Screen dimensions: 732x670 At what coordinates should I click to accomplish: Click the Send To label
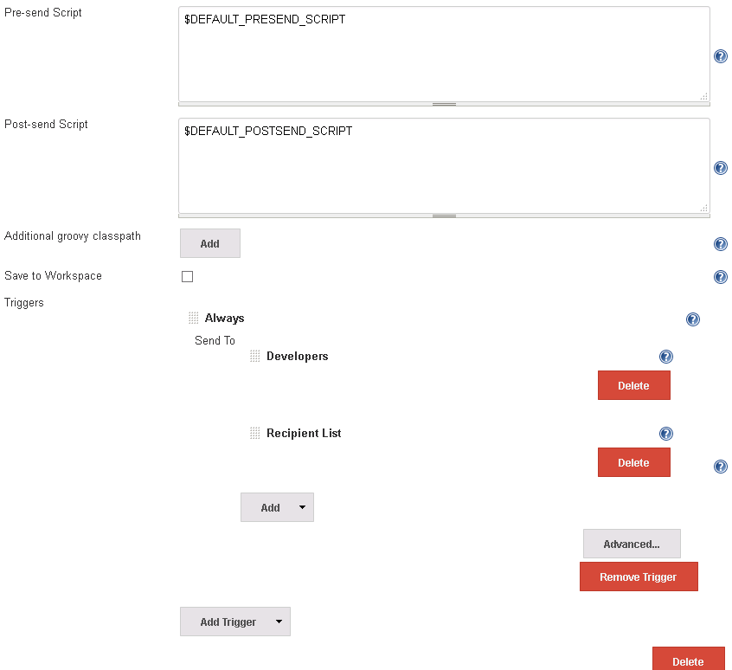(215, 340)
